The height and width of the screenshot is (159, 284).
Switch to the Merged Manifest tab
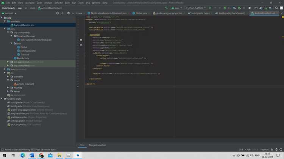[97, 145]
